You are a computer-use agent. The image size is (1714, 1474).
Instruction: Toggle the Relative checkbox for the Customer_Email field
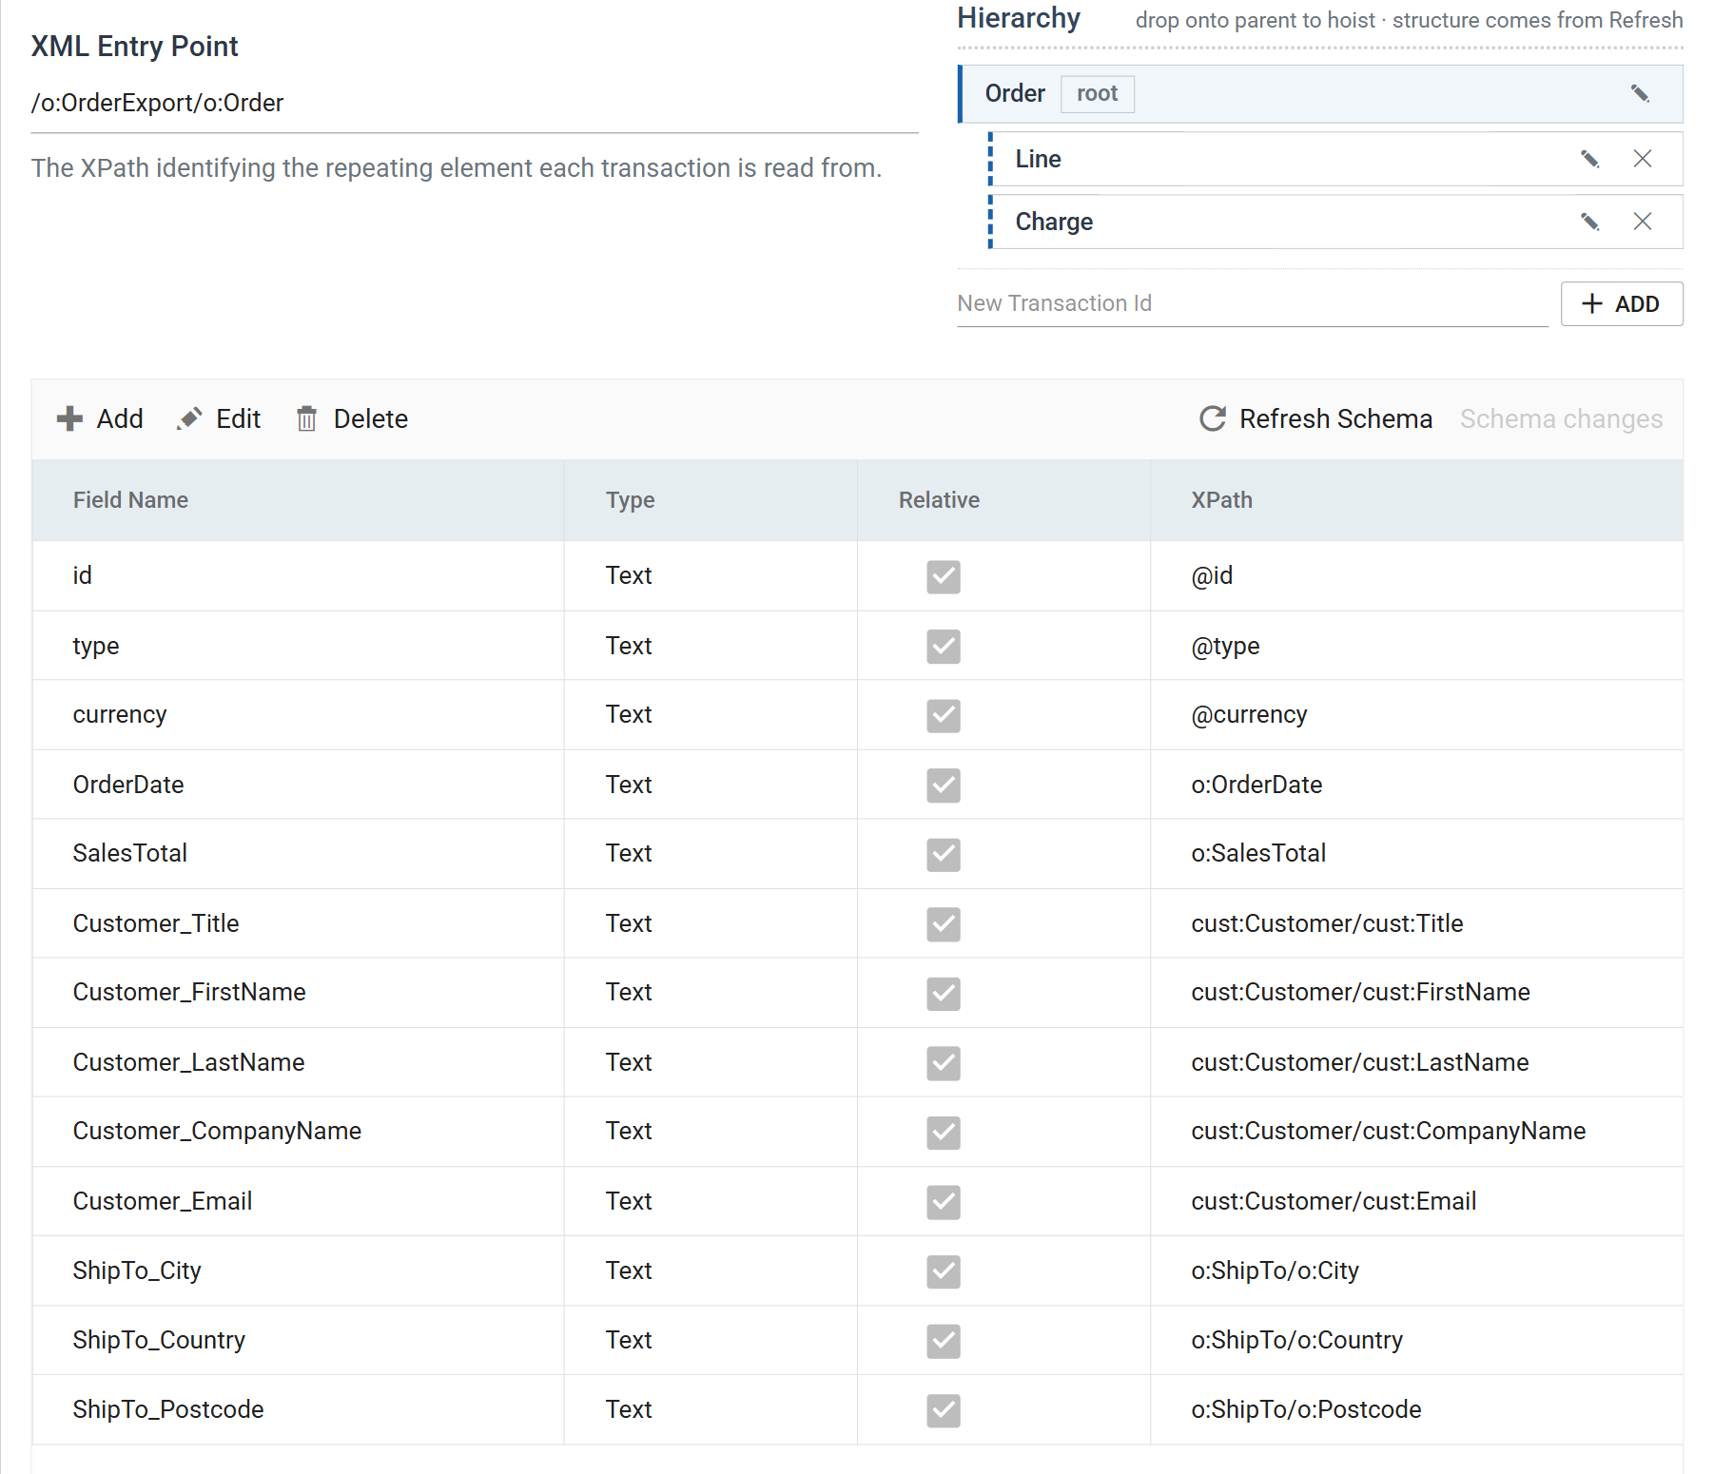coord(944,1202)
